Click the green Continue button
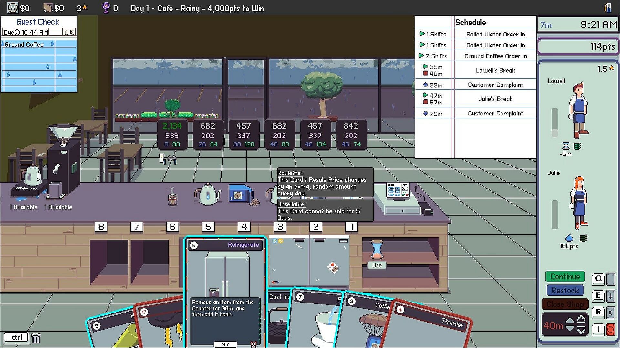 click(x=565, y=277)
